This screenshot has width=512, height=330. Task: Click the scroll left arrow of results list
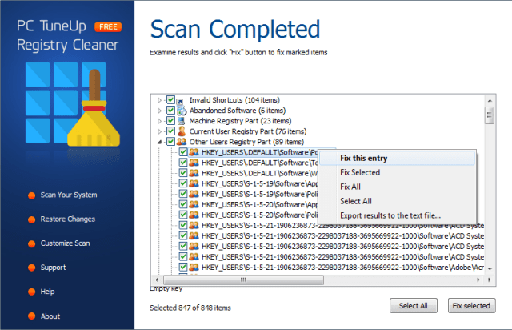tap(157, 280)
